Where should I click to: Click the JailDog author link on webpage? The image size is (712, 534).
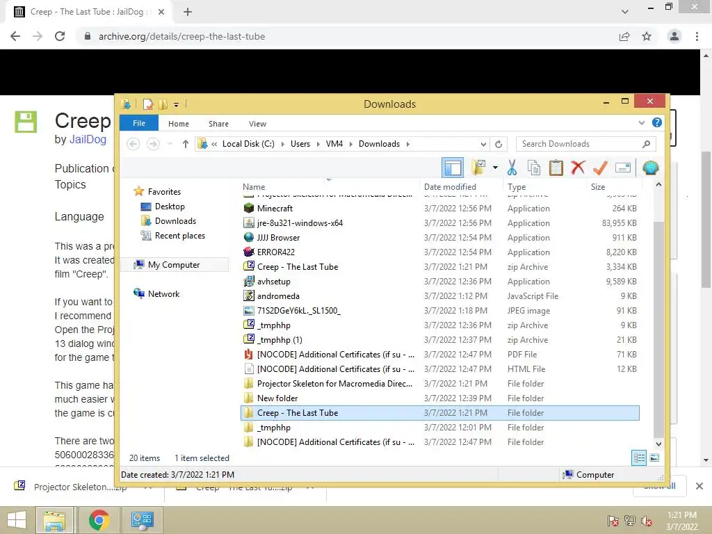pos(88,139)
